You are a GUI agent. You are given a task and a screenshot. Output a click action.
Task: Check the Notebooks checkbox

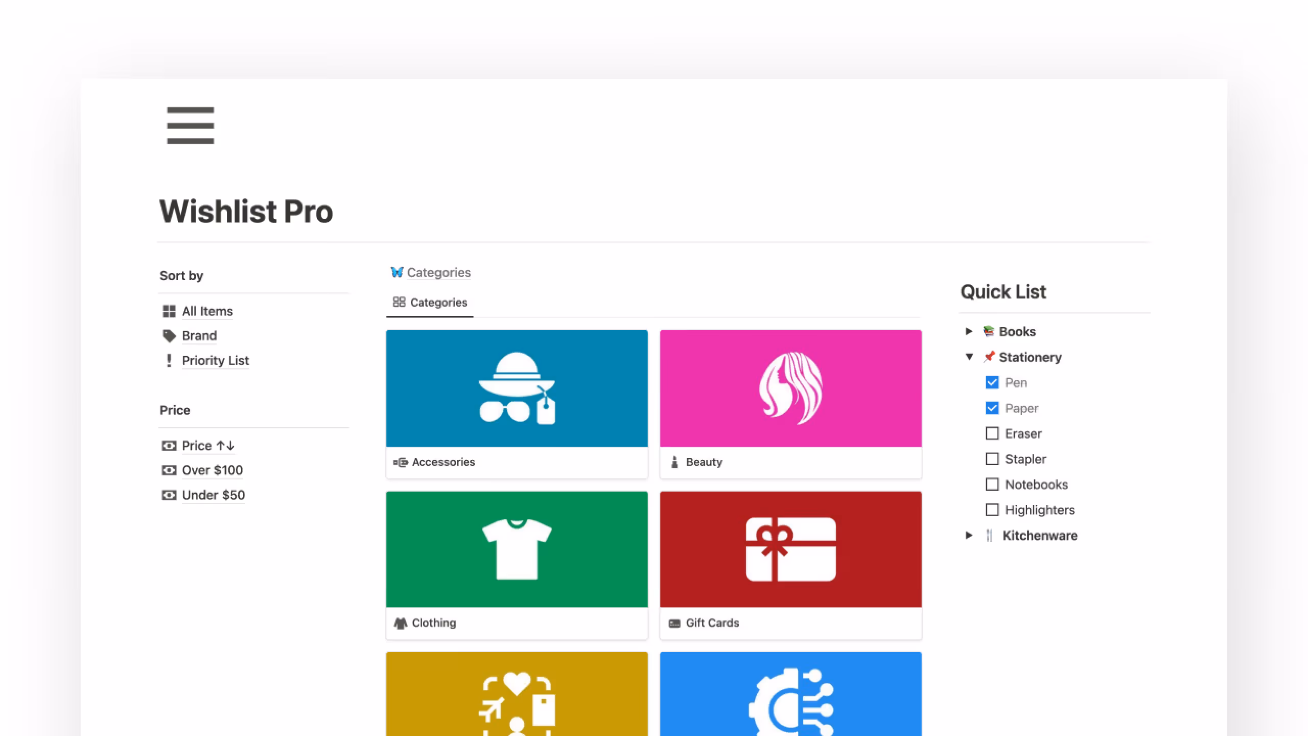pyautogui.click(x=992, y=485)
